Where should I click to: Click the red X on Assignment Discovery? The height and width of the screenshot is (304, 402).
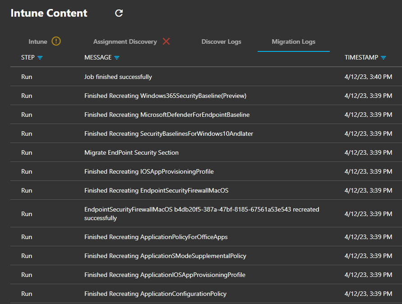click(x=166, y=41)
